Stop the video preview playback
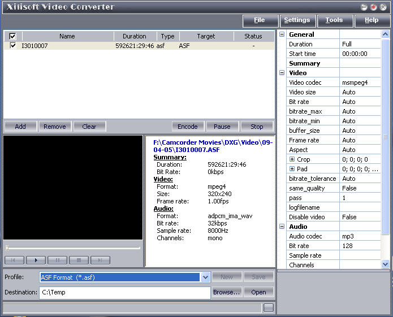This screenshot has height=317, width=393. click(79, 260)
